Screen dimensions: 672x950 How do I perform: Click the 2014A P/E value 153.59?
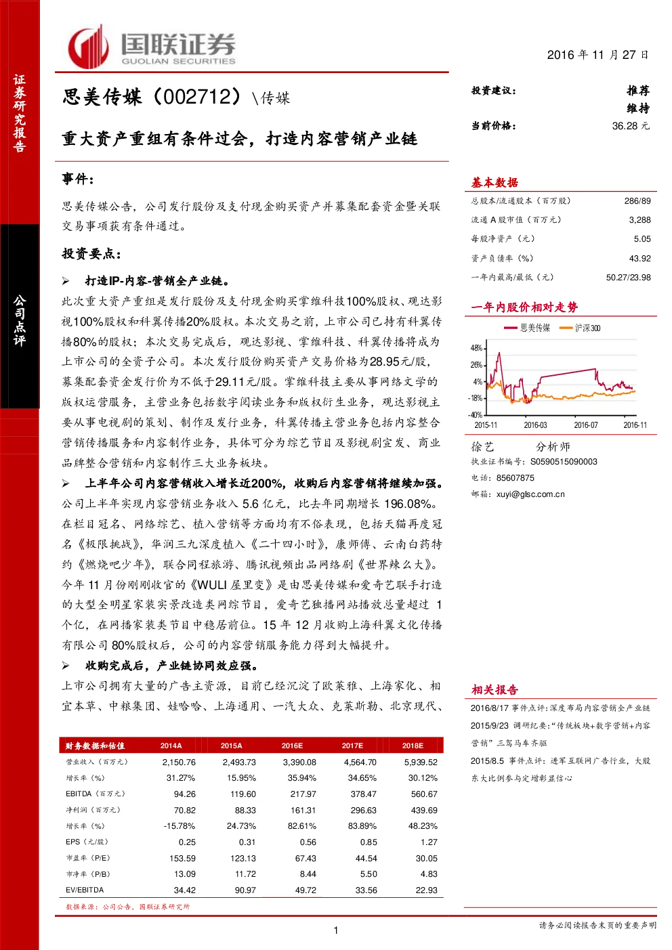point(182,859)
